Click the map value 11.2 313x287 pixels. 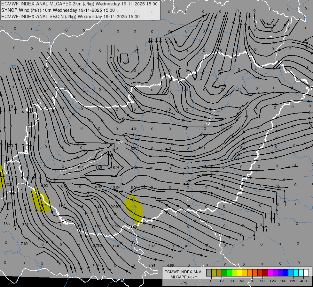click(x=62, y=206)
